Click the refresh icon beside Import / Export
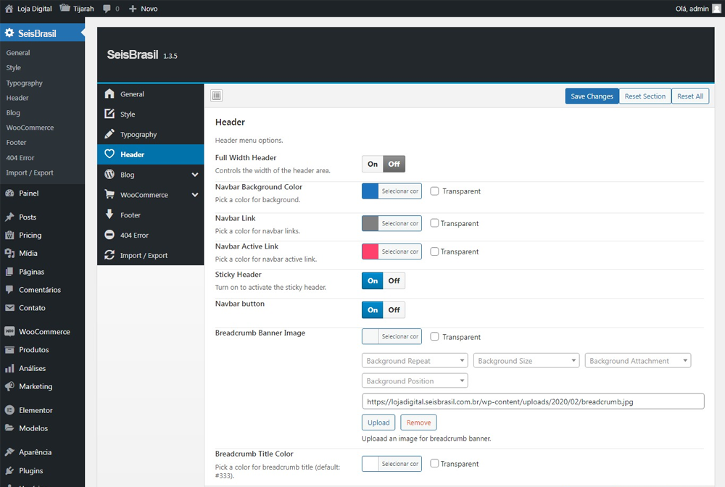Image resolution: width=725 pixels, height=487 pixels. [x=109, y=255]
